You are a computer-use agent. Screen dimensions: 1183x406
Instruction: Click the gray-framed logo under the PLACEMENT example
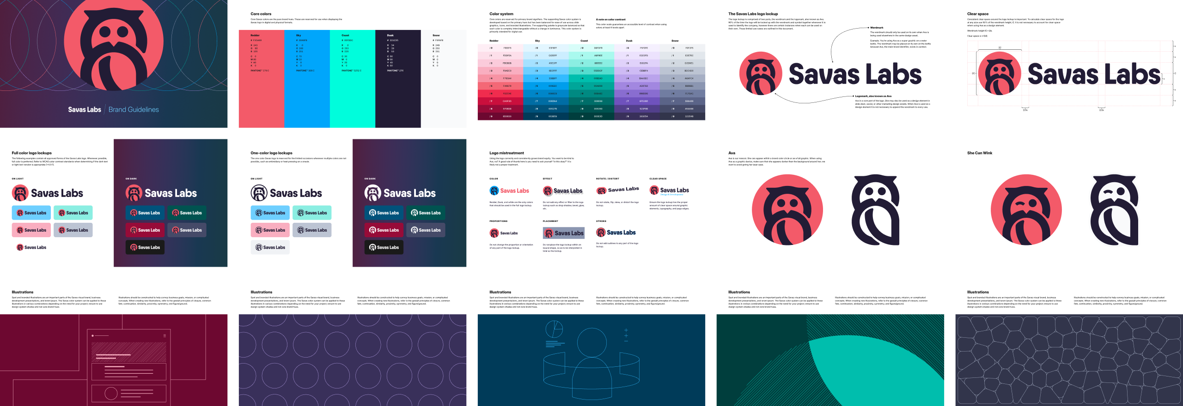pyautogui.click(x=564, y=233)
